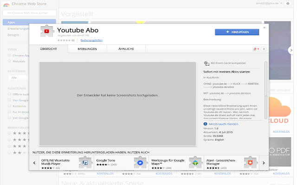
Task: Click the Google +1 button
Action: click(256, 49)
